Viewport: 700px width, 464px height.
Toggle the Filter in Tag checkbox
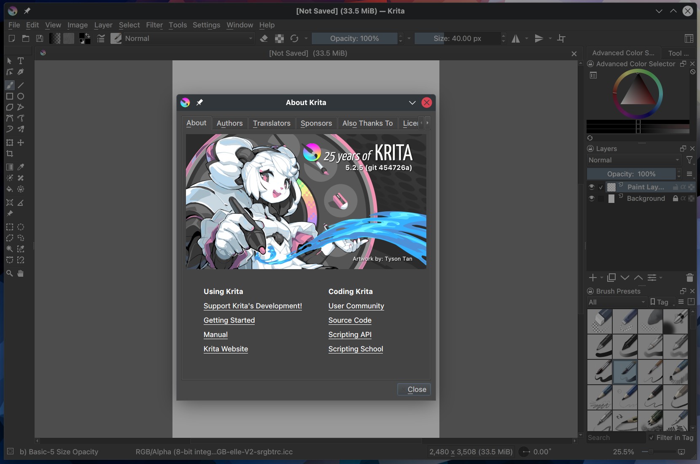pos(652,438)
